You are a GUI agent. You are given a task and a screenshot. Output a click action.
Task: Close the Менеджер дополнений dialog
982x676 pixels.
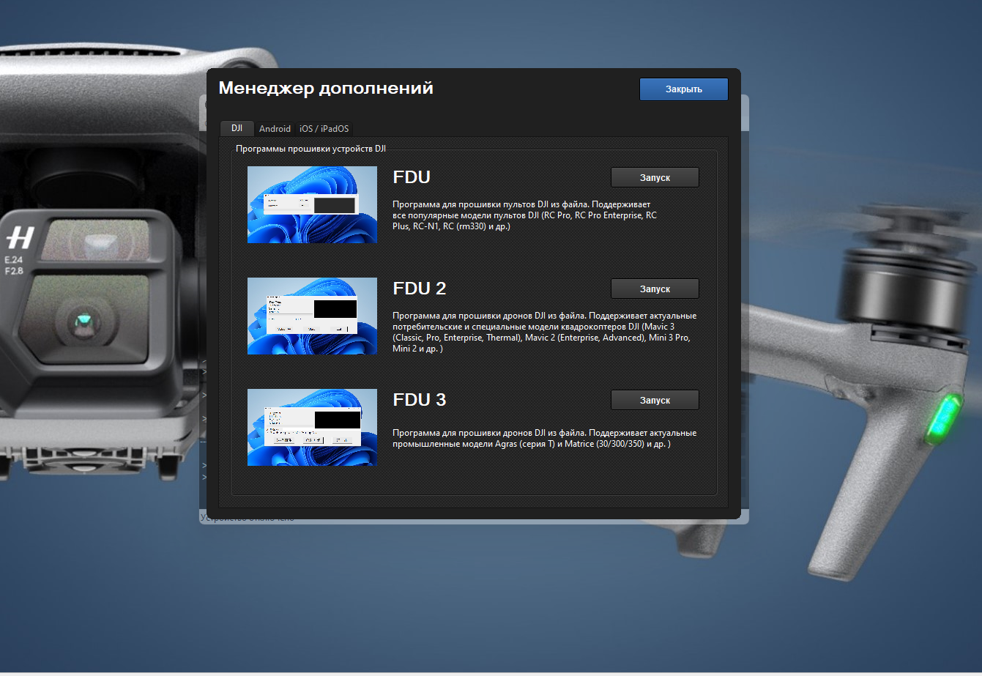[x=683, y=89]
